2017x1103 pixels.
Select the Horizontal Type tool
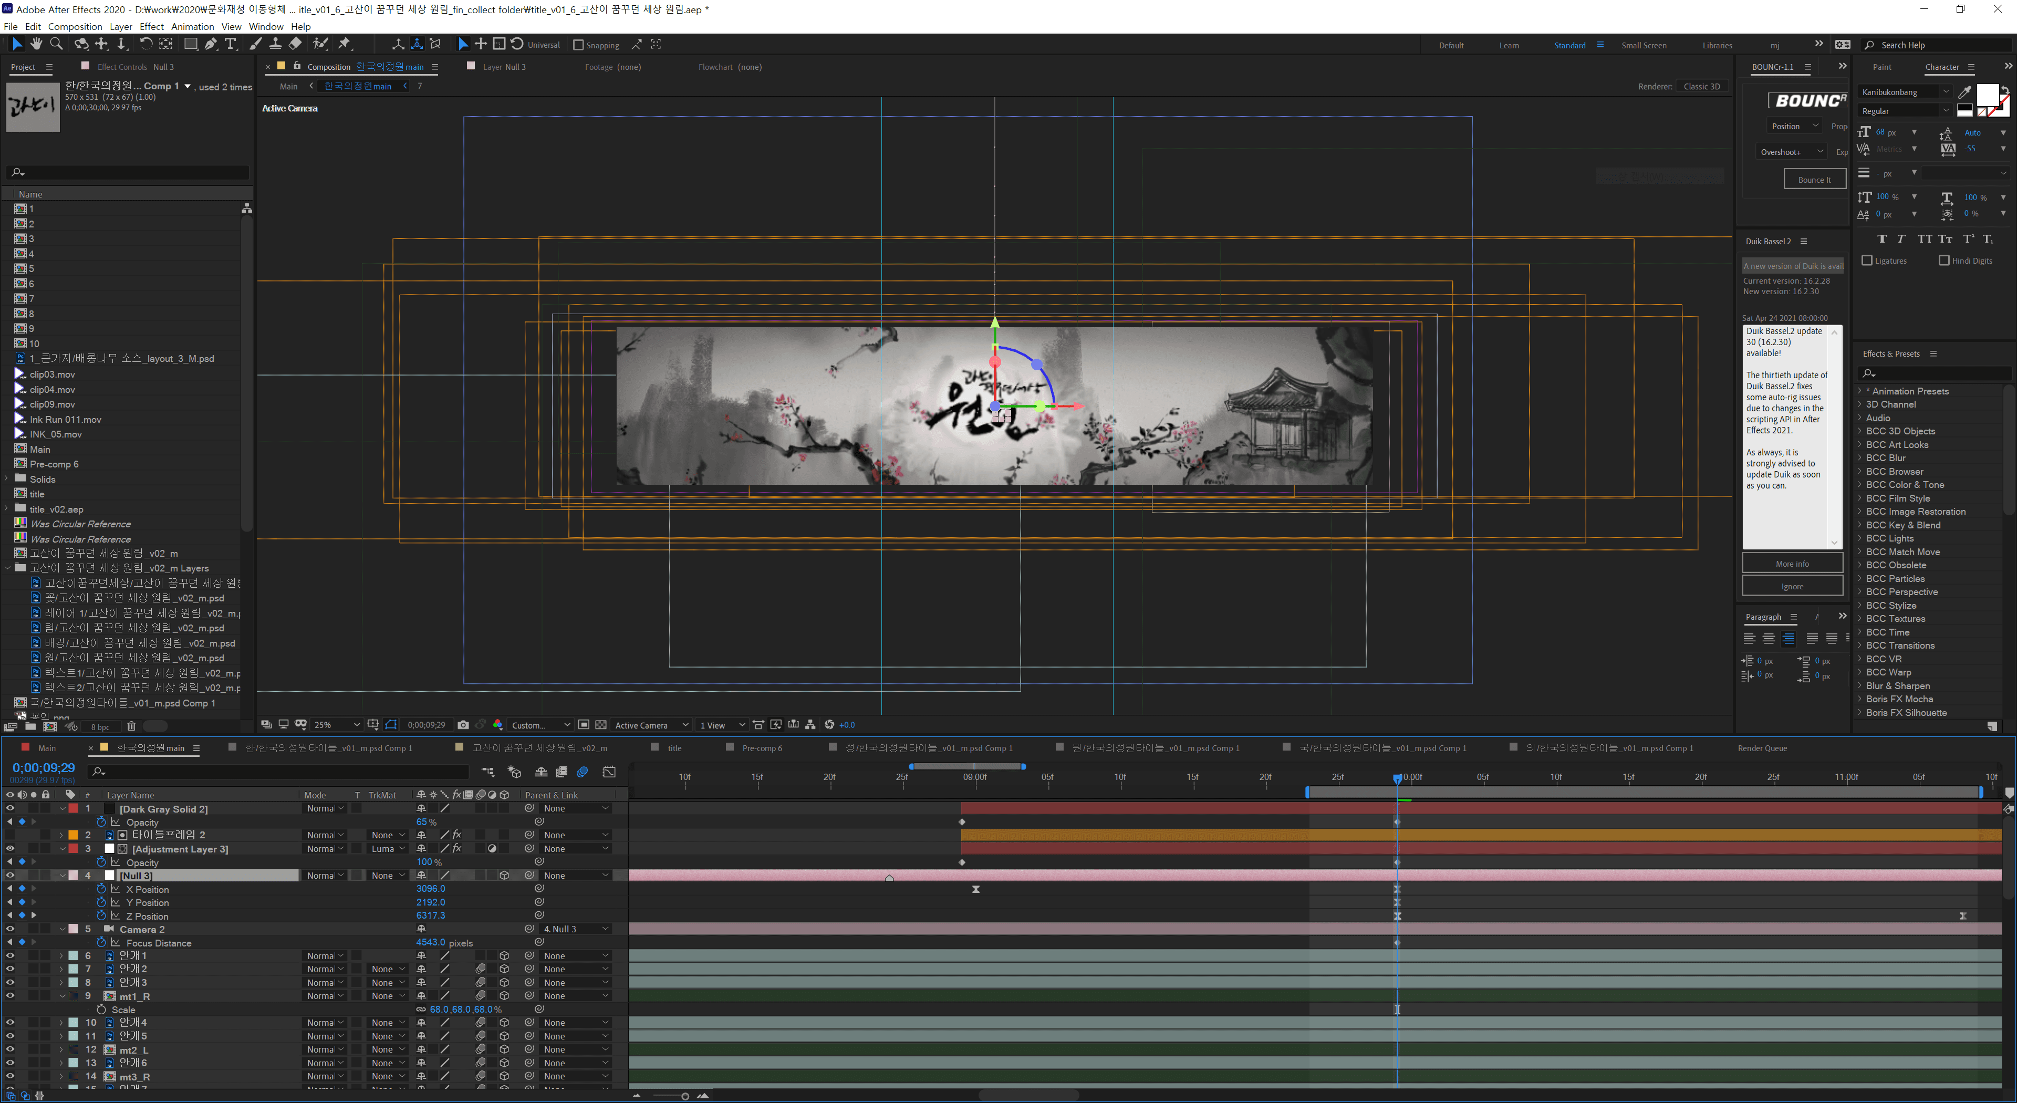click(231, 44)
